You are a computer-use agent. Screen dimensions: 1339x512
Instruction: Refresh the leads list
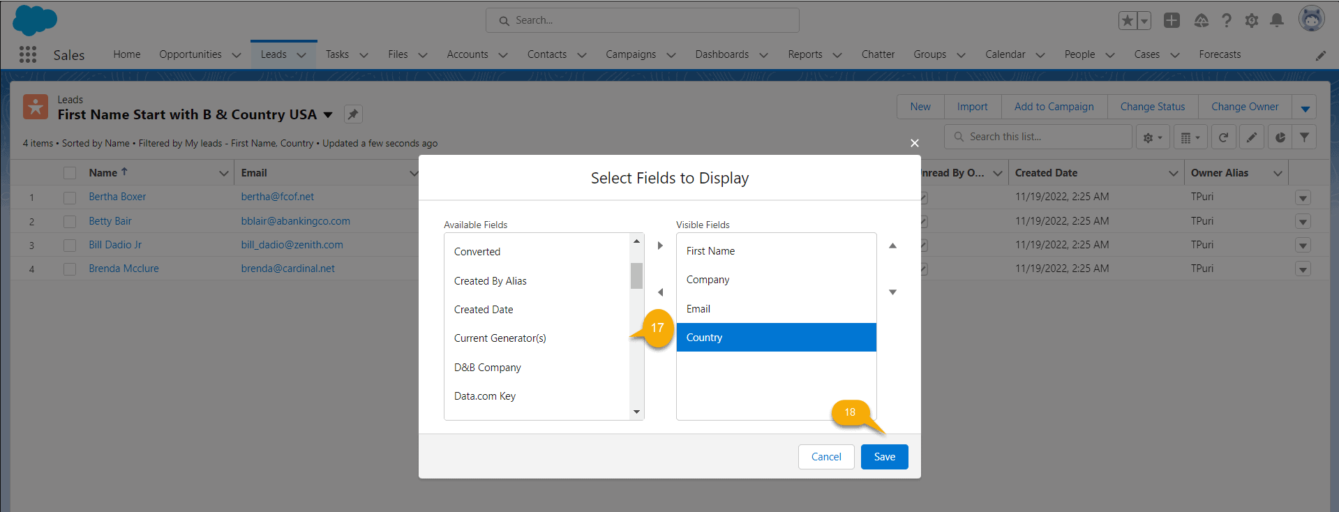[1223, 137]
